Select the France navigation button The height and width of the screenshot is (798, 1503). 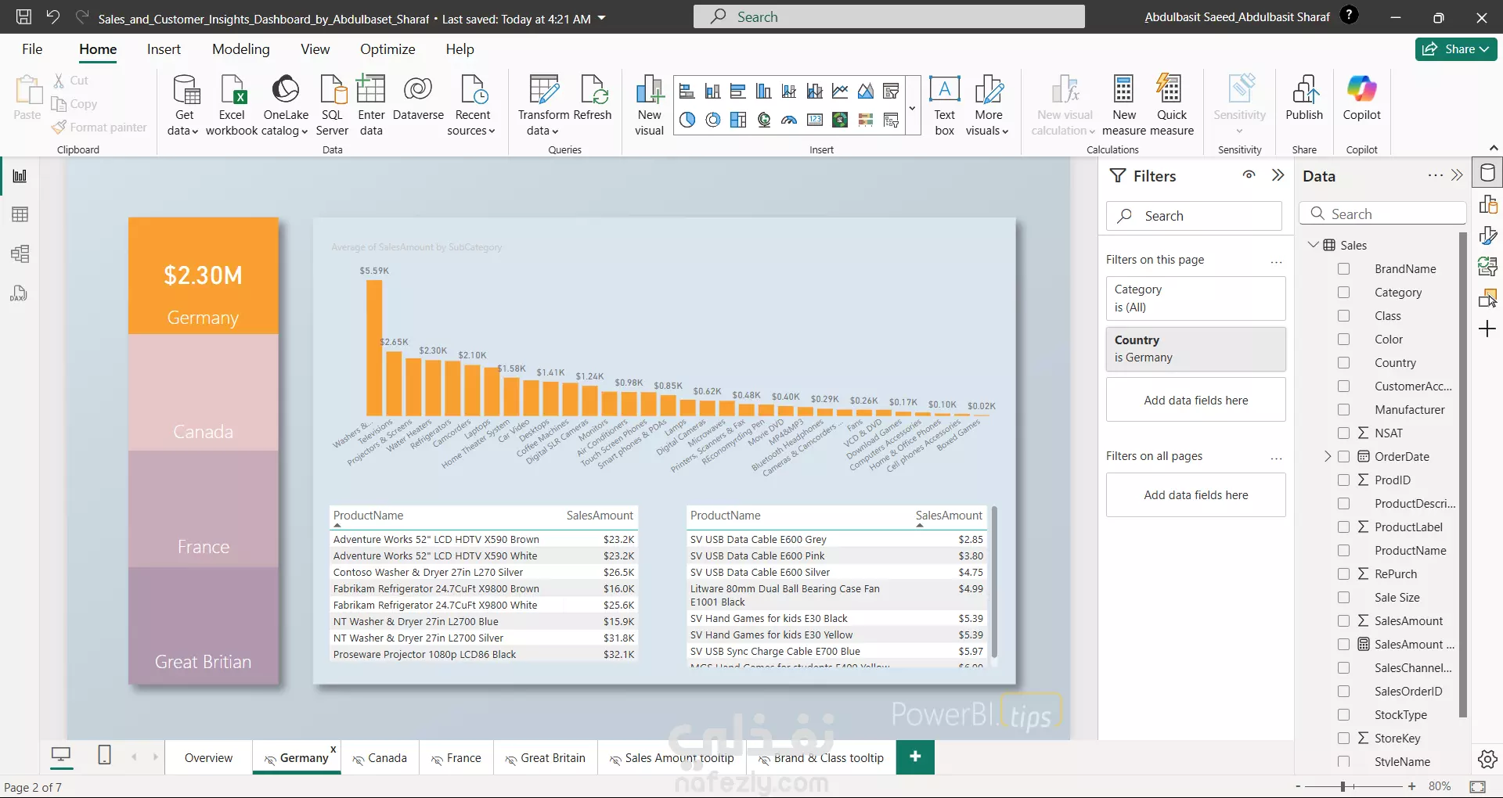point(204,509)
